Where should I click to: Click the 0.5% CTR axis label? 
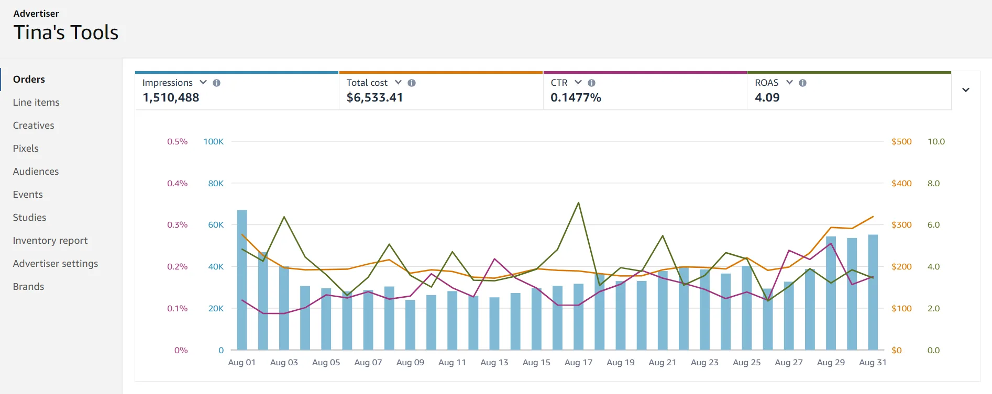point(177,141)
